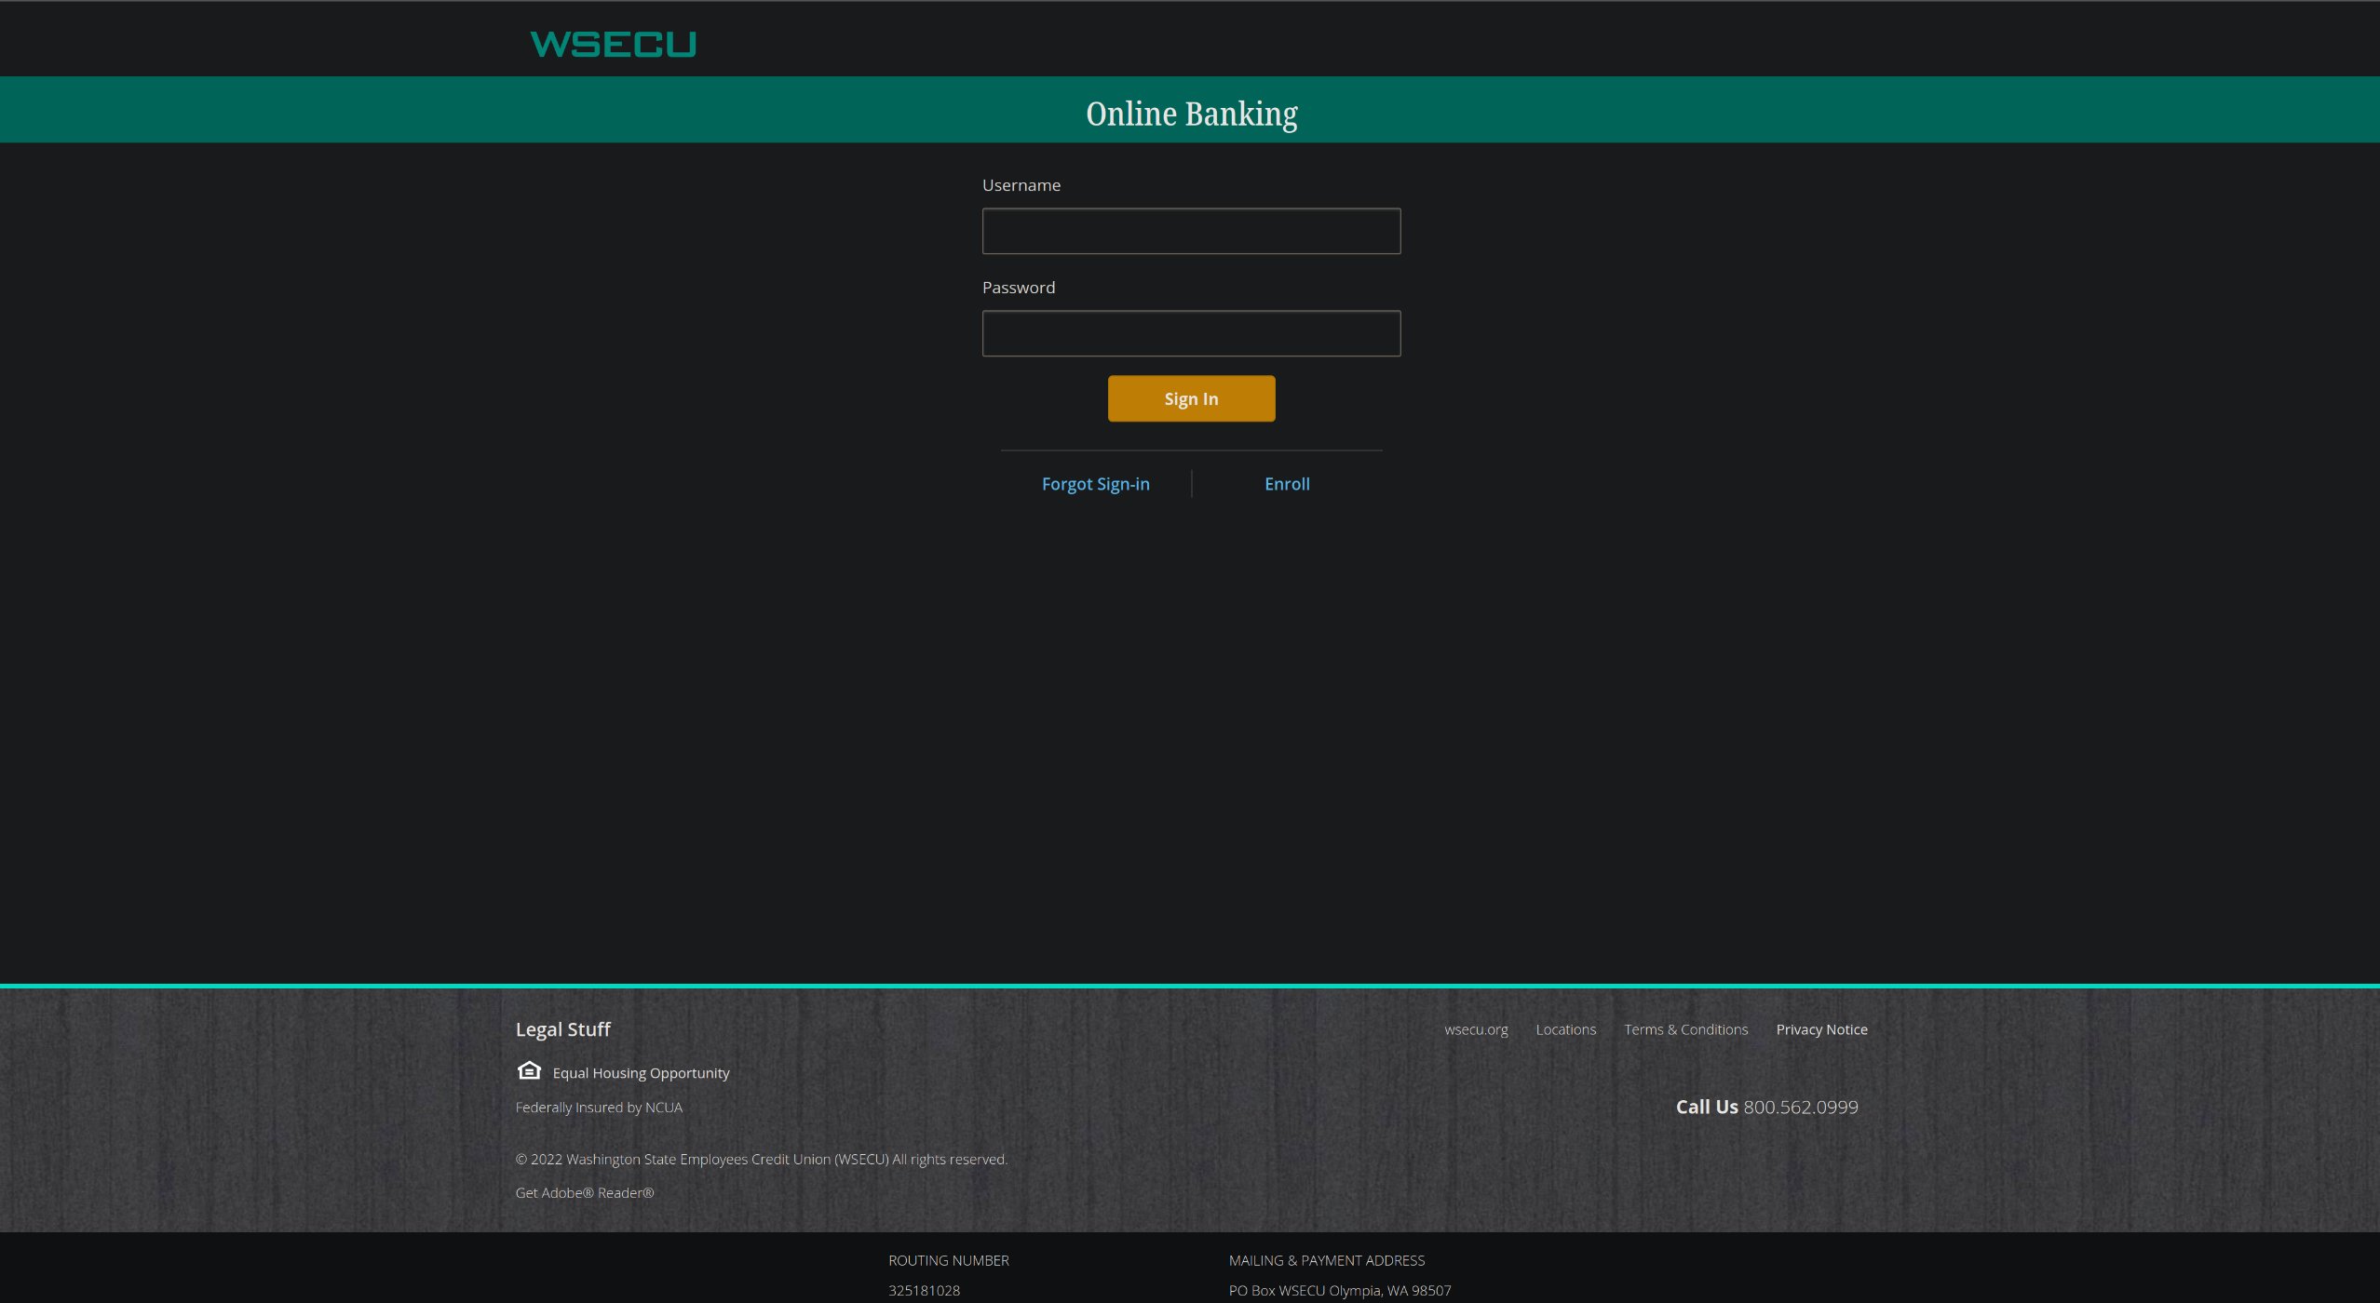This screenshot has width=2380, height=1303.
Task: Click the 2022 copyright notice text
Action: (761, 1160)
